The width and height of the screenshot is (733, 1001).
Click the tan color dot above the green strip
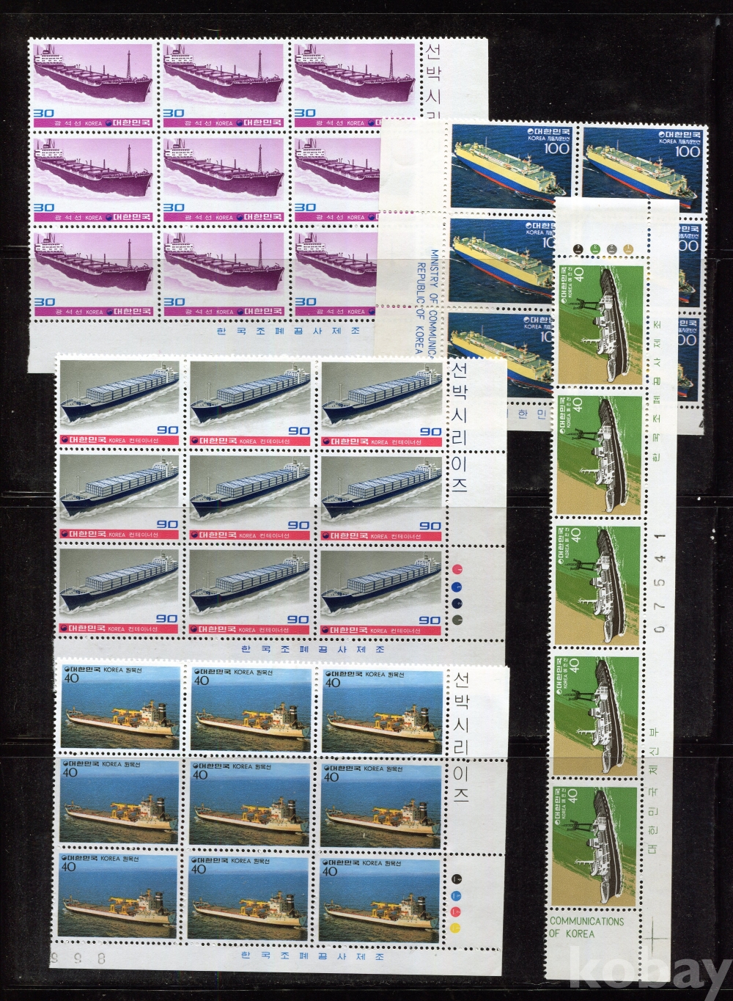click(627, 249)
